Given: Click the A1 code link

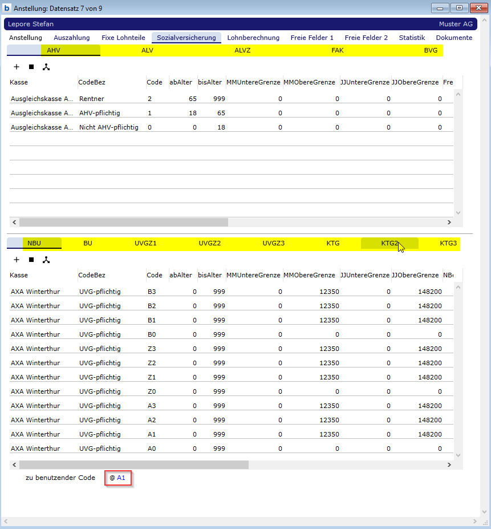Looking at the screenshot, I should [121, 478].
